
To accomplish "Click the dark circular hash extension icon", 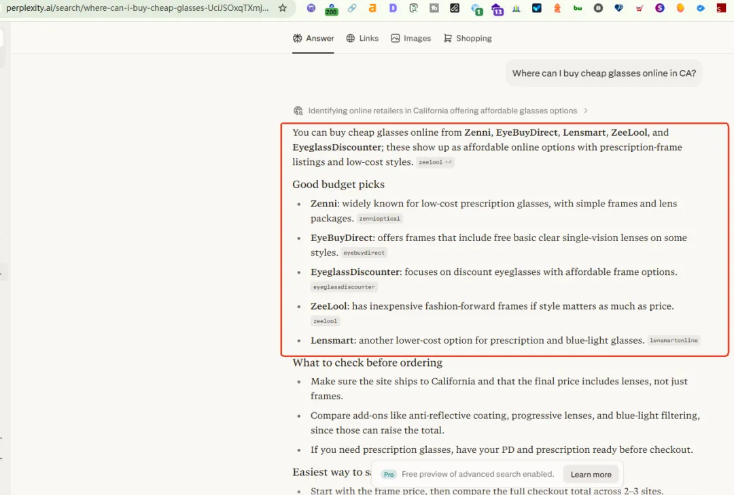I will click(598, 8).
